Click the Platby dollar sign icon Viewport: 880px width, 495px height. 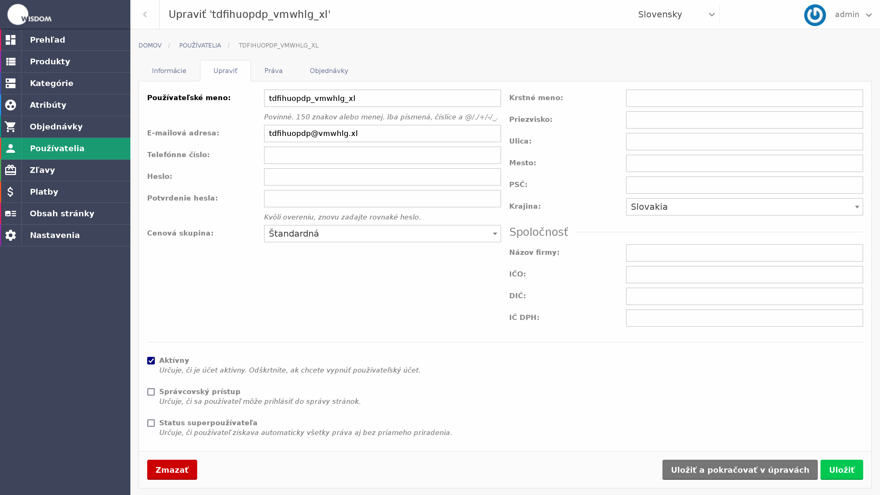click(x=11, y=192)
